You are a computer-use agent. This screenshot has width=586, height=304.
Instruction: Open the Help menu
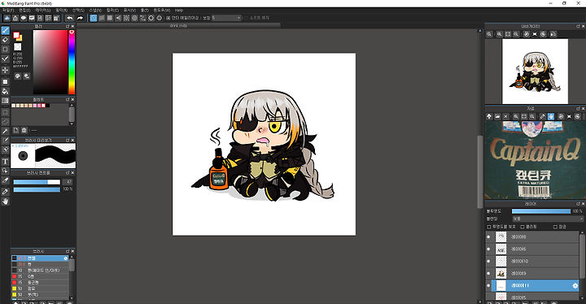pos(179,11)
